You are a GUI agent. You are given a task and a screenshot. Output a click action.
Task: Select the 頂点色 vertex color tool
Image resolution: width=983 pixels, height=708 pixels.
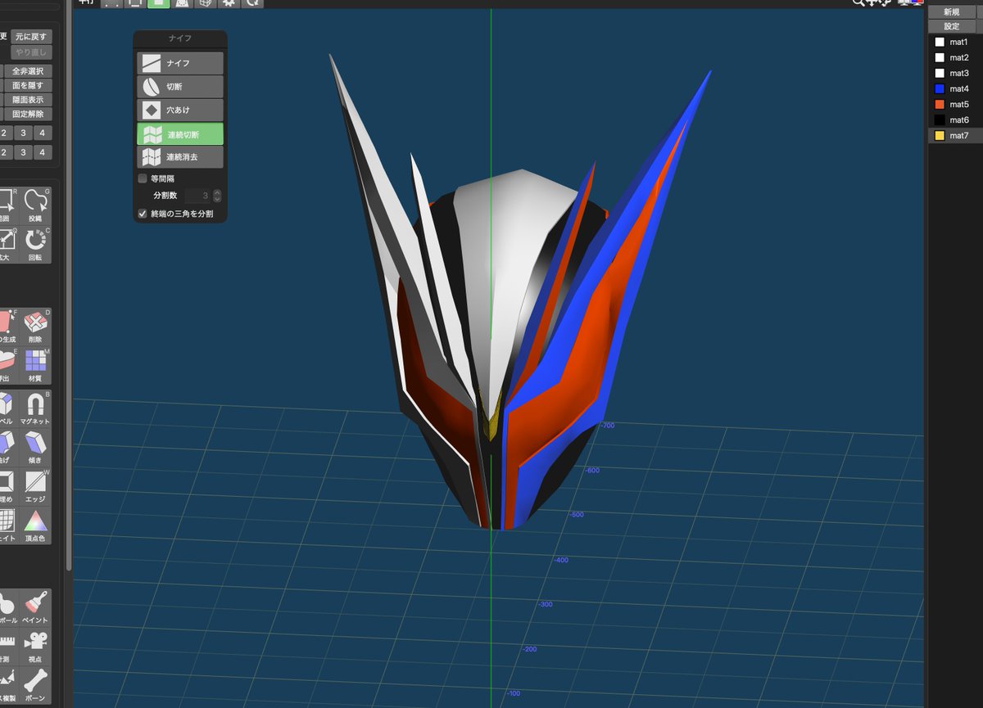point(35,525)
